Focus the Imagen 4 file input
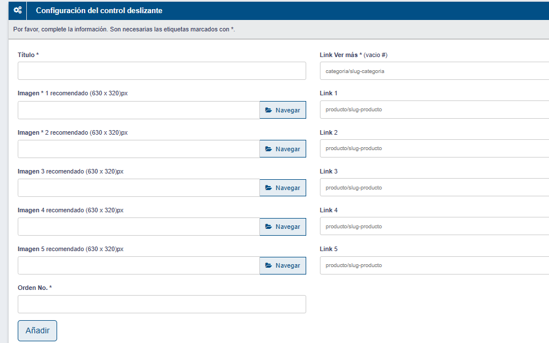Screen dimensions: 549x343 click(139, 227)
